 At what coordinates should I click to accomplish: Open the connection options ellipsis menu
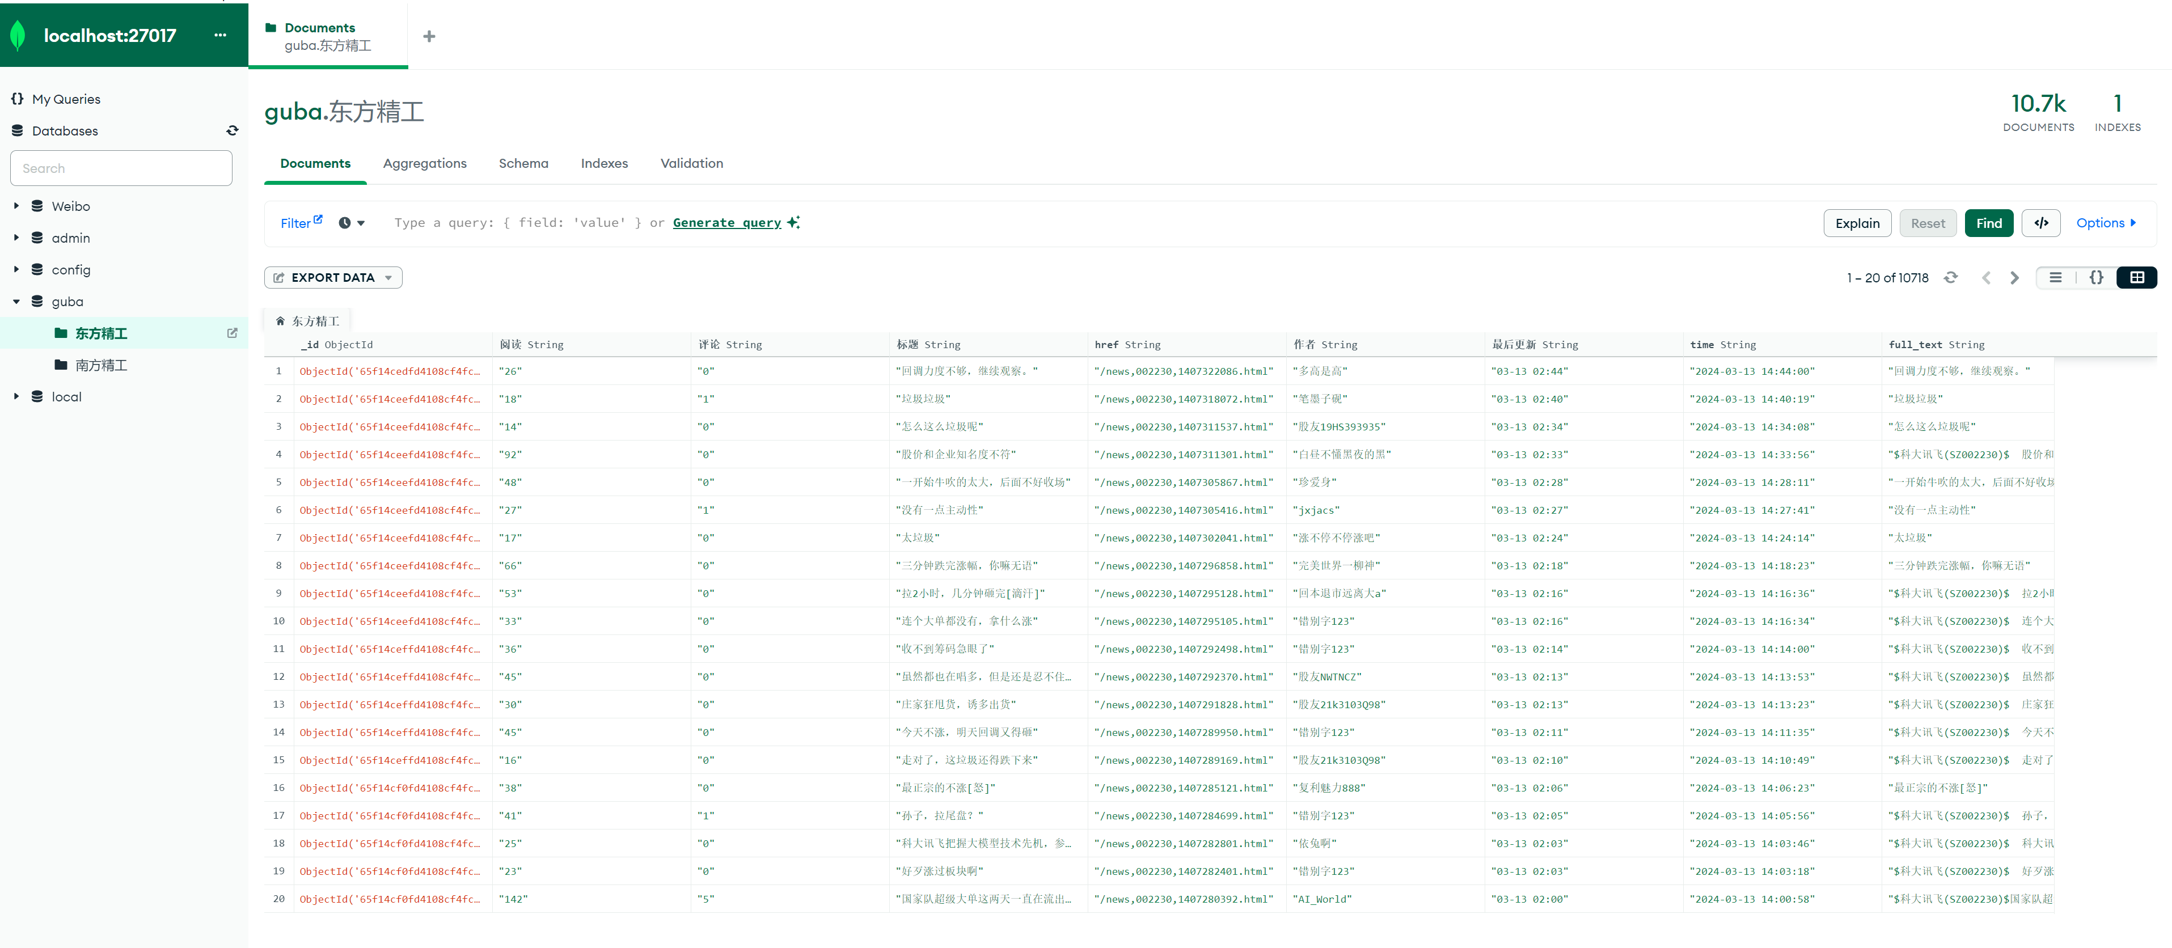click(x=220, y=35)
